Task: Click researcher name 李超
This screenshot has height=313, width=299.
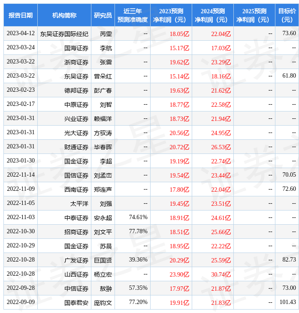Action: (106, 161)
